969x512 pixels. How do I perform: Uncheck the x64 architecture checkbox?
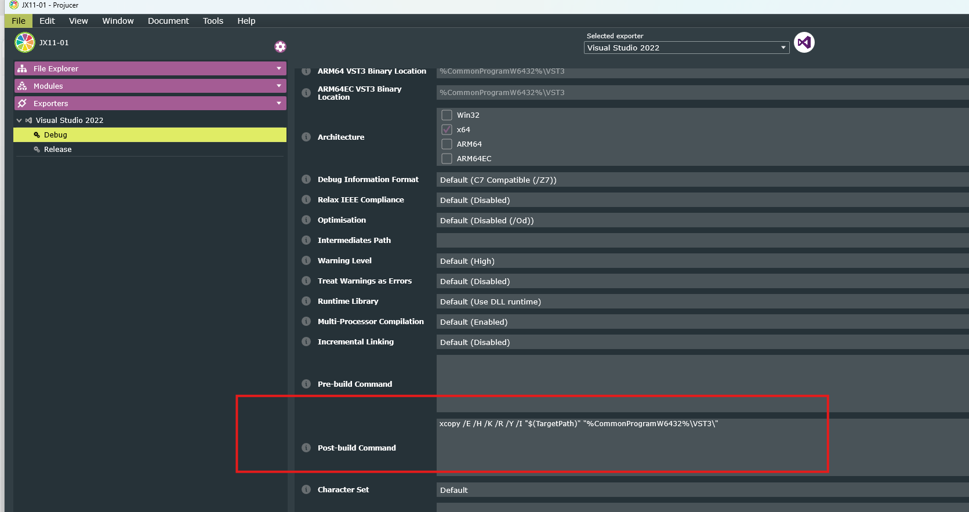(447, 129)
